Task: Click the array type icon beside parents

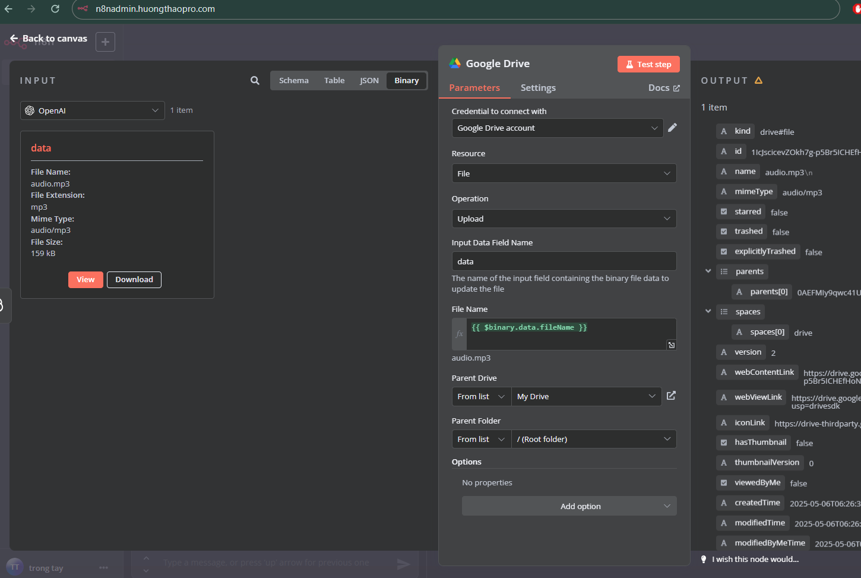Action: (724, 271)
